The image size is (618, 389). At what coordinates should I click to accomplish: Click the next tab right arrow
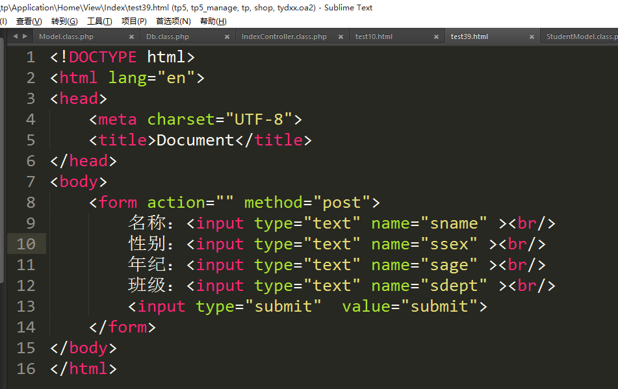[25, 36]
